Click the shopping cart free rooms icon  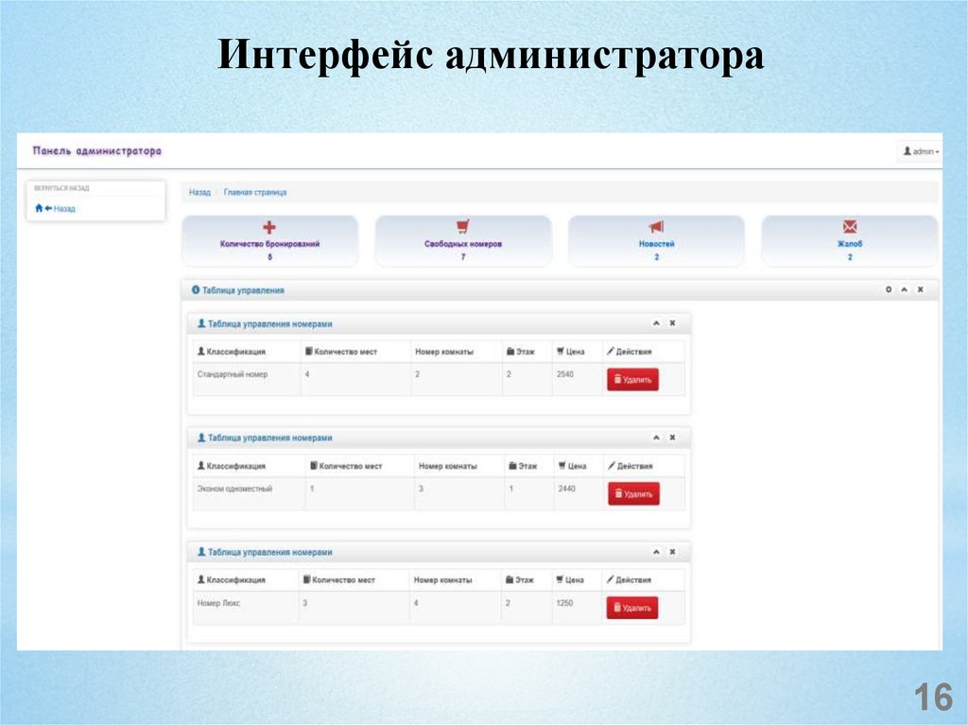pyautogui.click(x=463, y=227)
